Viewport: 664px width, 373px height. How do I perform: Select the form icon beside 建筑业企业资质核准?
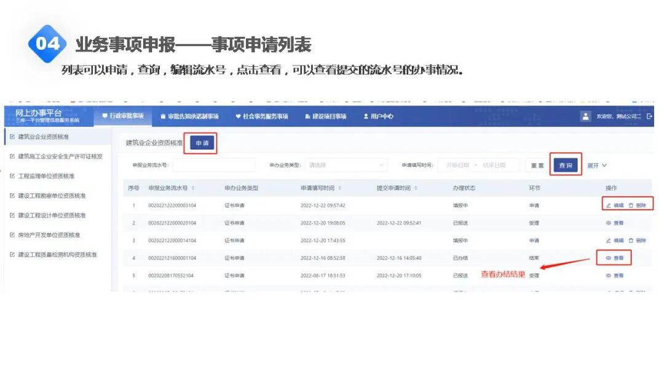coord(12,136)
